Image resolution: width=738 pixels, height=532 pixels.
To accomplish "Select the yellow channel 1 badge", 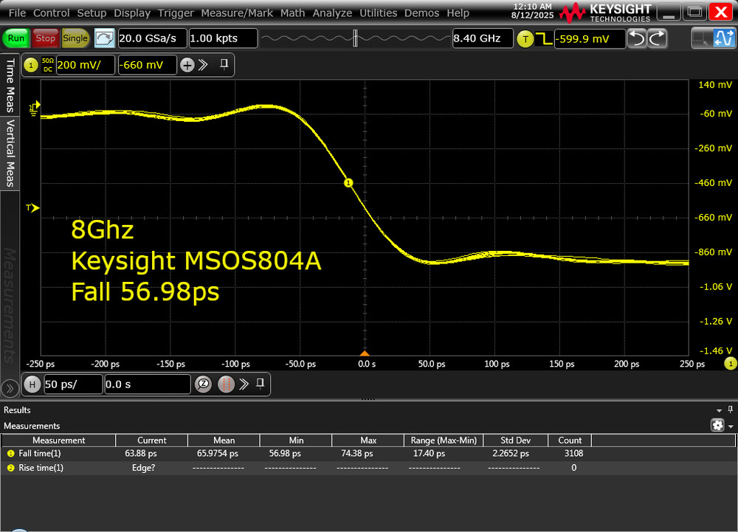I will click(31, 65).
